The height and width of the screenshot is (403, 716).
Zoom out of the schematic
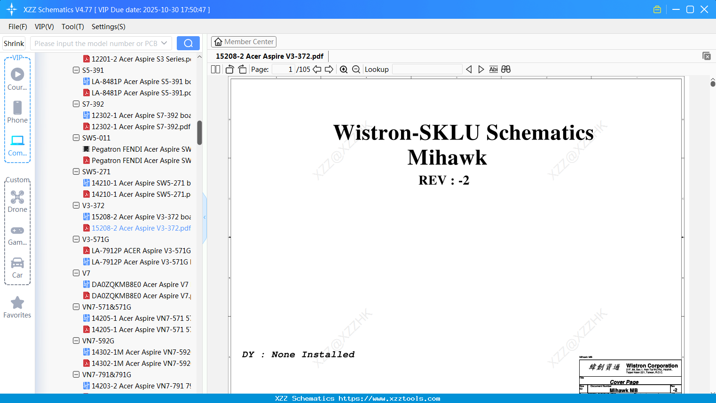click(x=356, y=70)
